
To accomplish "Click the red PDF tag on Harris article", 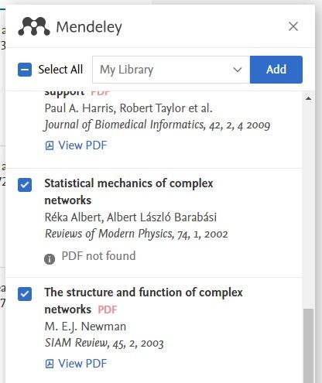I will [x=101, y=93].
